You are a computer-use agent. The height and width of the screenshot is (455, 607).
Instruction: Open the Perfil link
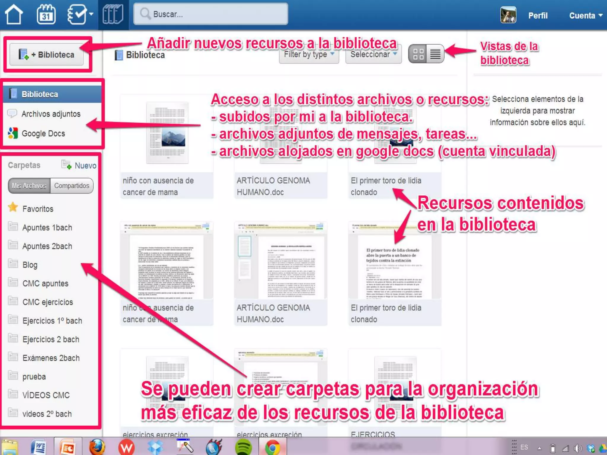(x=538, y=15)
